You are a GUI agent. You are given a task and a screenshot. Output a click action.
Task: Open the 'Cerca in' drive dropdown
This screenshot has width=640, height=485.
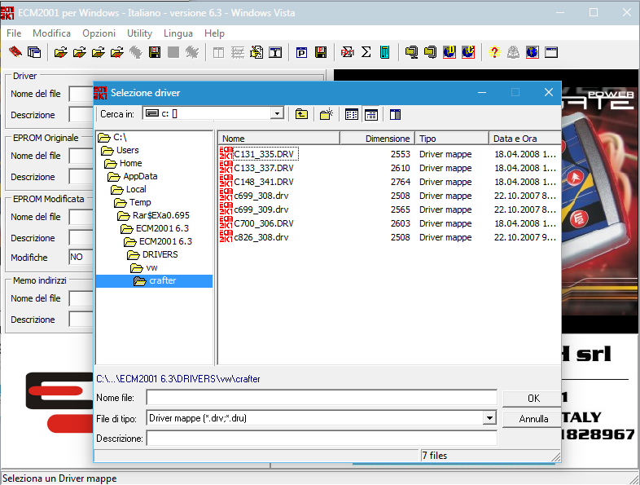277,113
